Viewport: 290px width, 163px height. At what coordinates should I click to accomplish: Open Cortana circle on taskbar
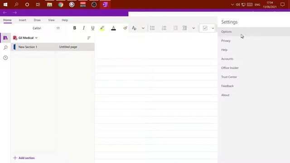click(27, 5)
